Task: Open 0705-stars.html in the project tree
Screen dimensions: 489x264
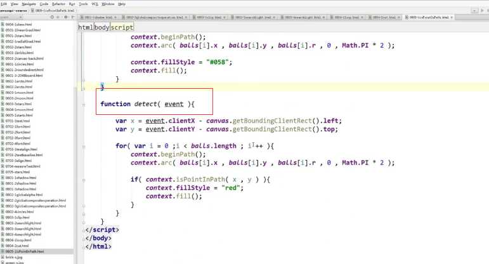Action: click(18, 172)
